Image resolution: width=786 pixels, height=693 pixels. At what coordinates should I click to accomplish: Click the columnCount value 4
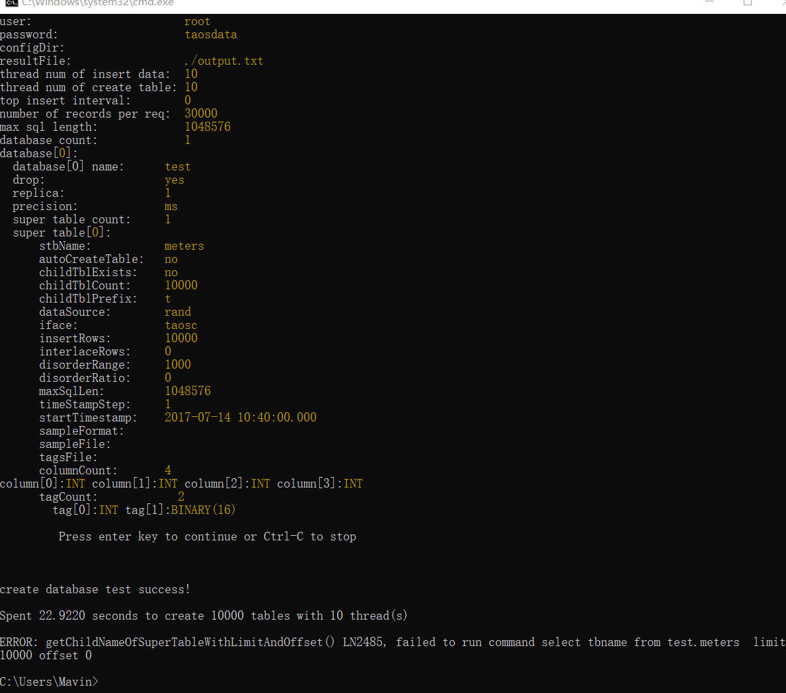[168, 470]
